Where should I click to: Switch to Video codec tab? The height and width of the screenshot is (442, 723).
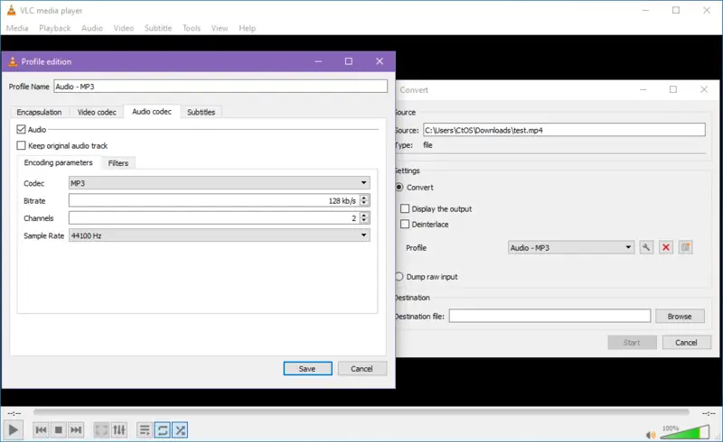97,112
